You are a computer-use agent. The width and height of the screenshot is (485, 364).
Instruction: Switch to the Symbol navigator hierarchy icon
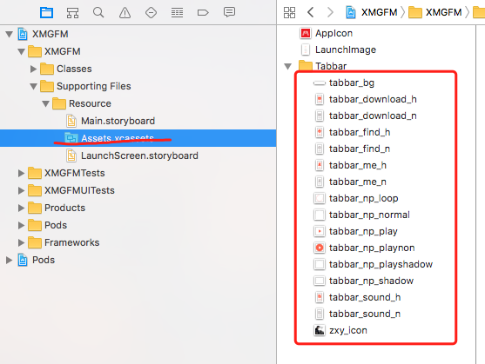click(x=72, y=13)
